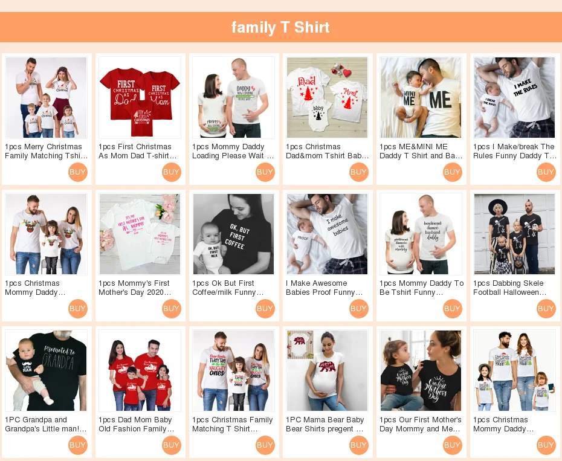Image resolution: width=562 pixels, height=461 pixels.
Task: Buy the Mama Bear Baby Bear Shirts item
Action: coord(359,445)
